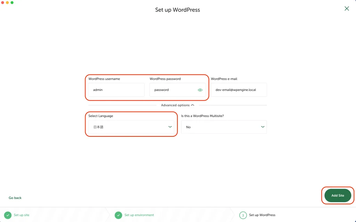Focus the WordPress password field
356x222 pixels.
pyautogui.click(x=174, y=90)
